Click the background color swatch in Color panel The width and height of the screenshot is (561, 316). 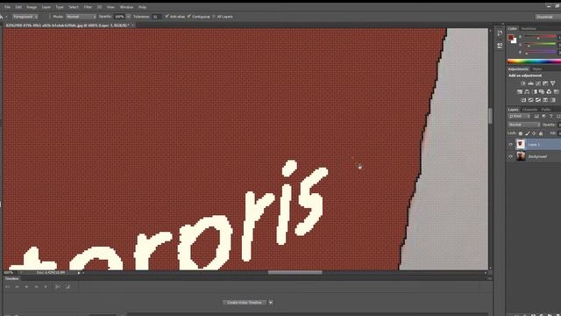pyautogui.click(x=515, y=40)
